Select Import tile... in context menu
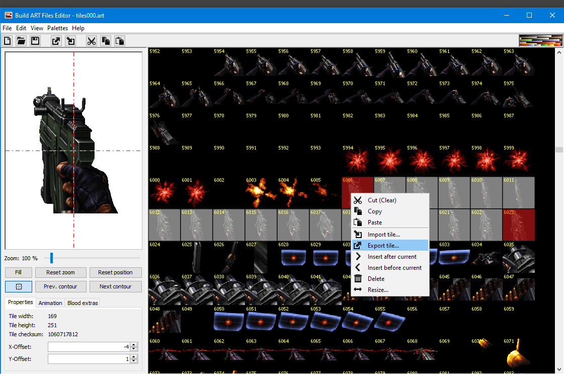The width and height of the screenshot is (564, 374). [390, 235]
